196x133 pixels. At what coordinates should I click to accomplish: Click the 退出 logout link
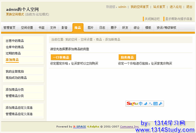click(x=189, y=7)
